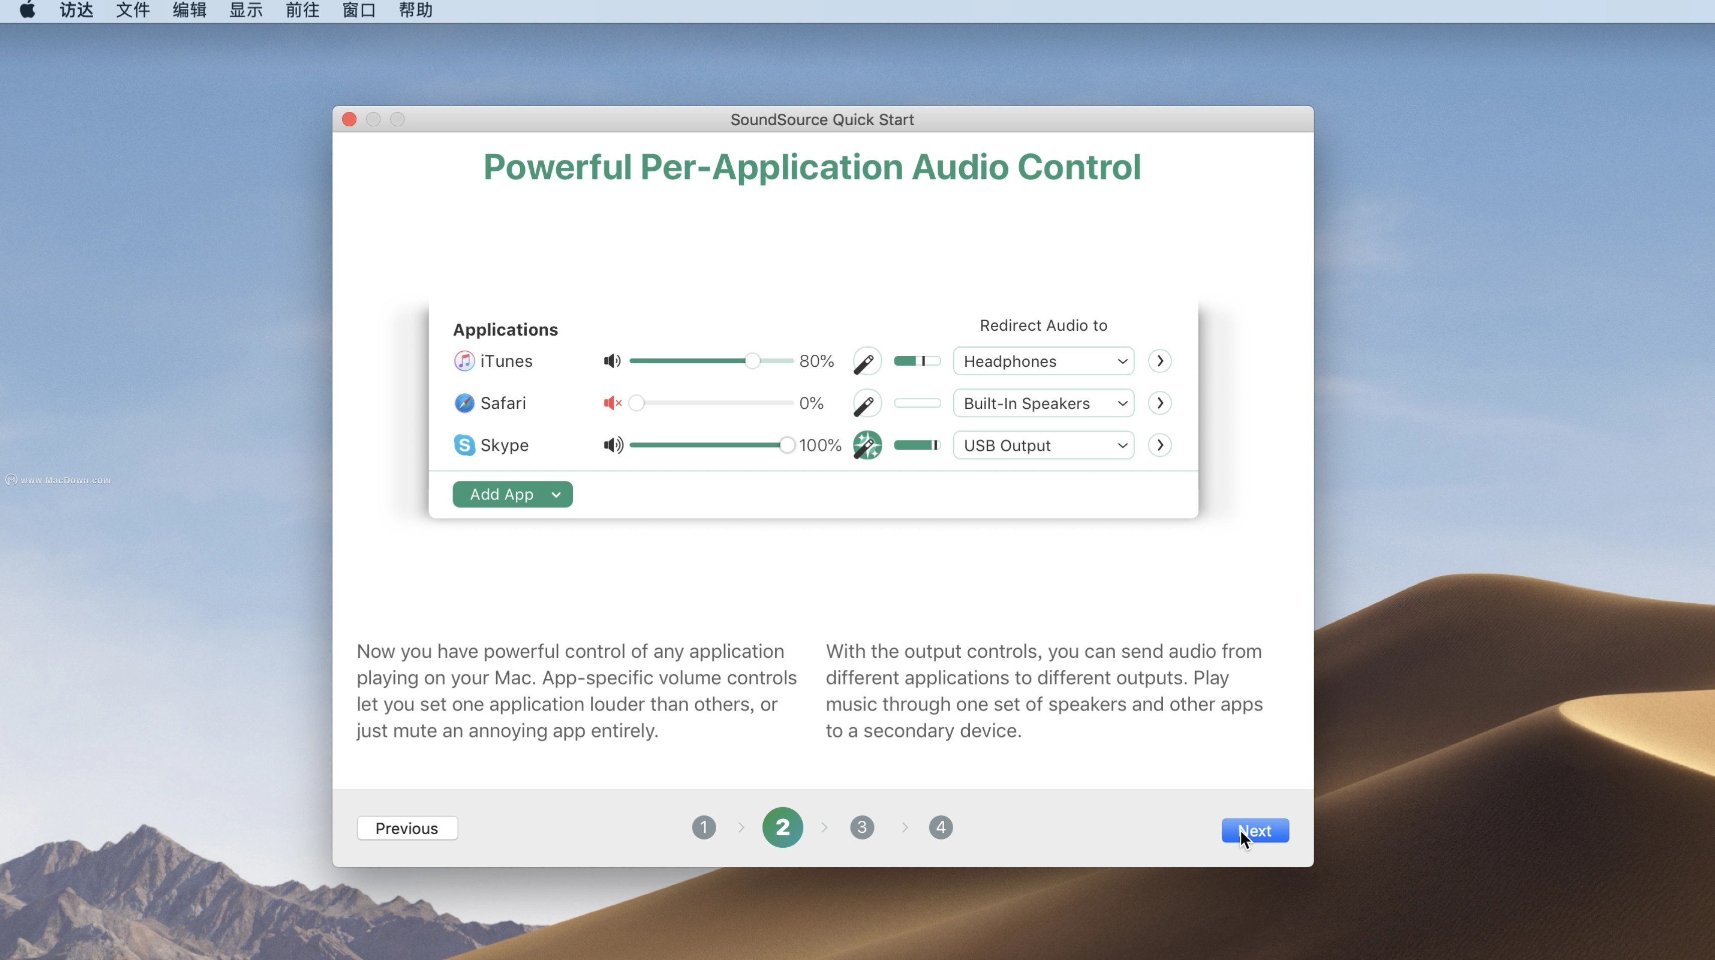The height and width of the screenshot is (960, 1715).
Task: Click the Skype 100% volume value
Action: point(820,445)
